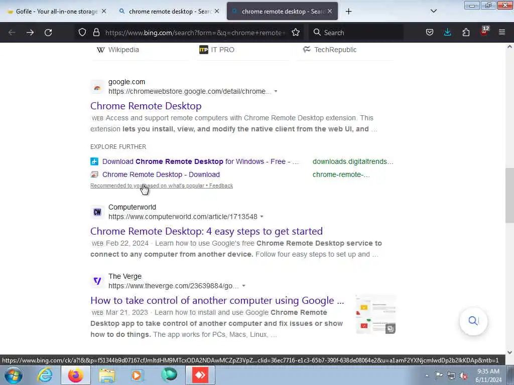Open media player taskbar icon
Screen dimensions: 514x385
click(x=138, y=375)
